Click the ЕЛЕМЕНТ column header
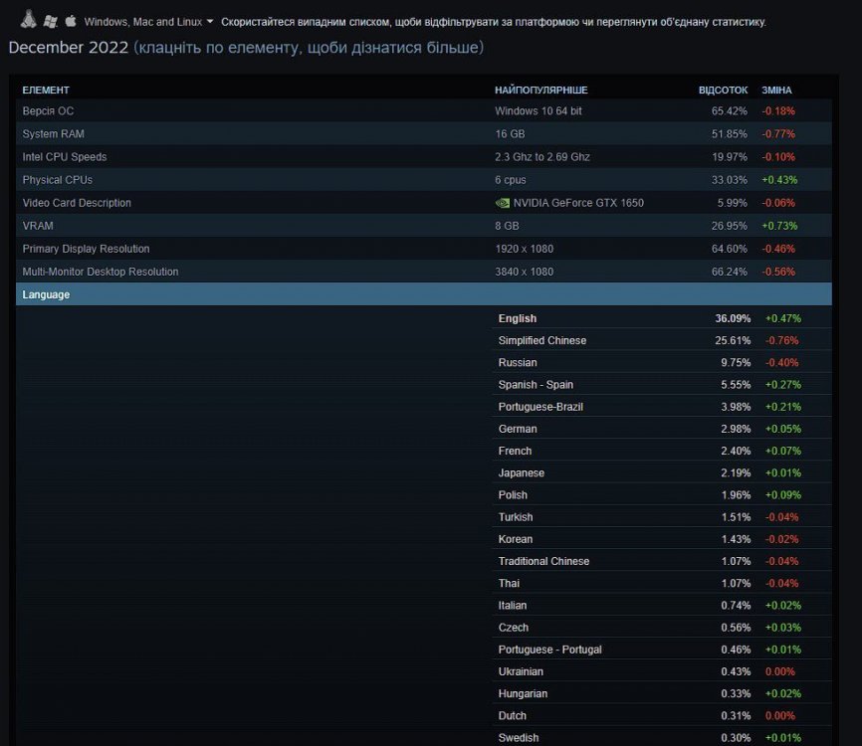The width and height of the screenshot is (862, 746). [46, 91]
